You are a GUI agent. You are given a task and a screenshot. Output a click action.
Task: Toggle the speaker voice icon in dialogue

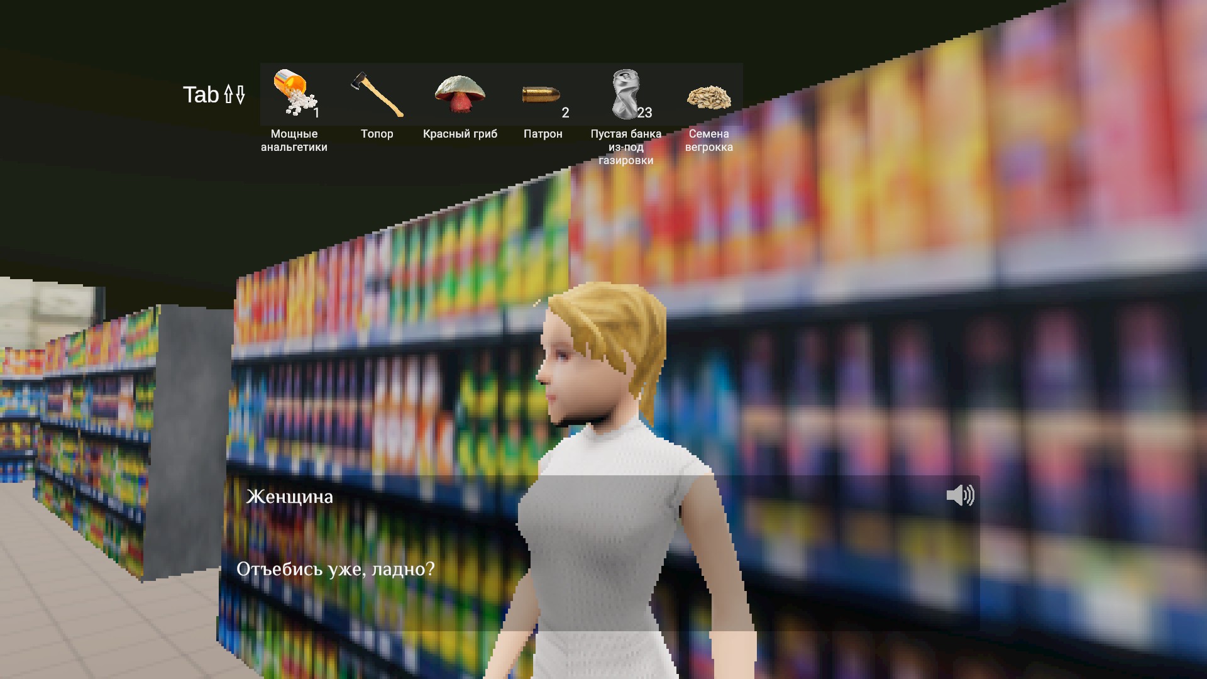pos(960,495)
